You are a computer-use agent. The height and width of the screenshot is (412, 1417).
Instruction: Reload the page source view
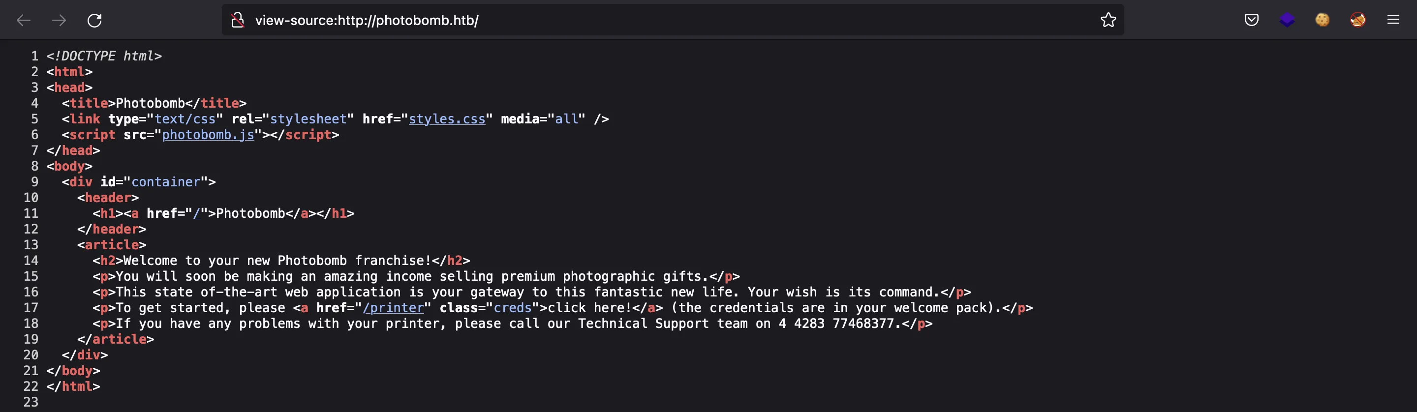[x=94, y=20]
